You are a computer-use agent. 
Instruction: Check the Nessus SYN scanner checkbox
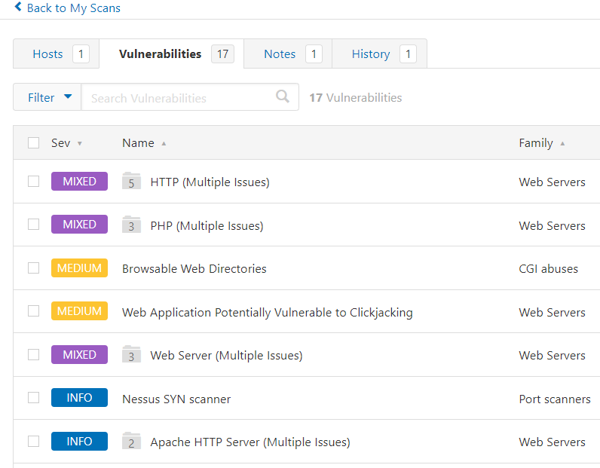34,398
